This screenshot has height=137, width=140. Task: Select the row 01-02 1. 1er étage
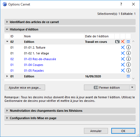(68, 53)
